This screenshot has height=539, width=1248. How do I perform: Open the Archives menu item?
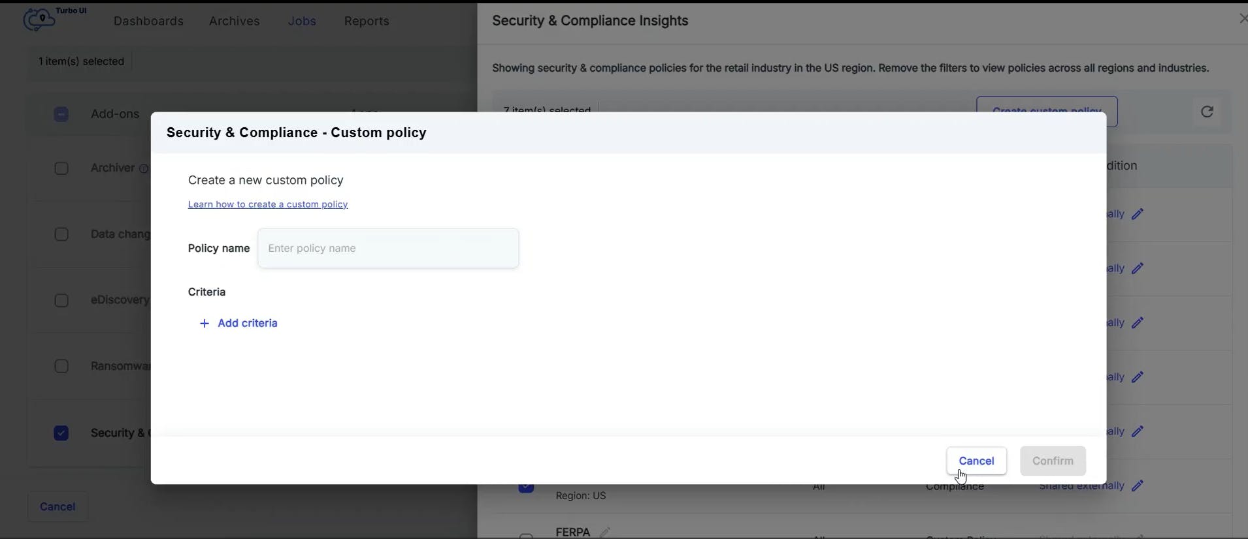click(x=235, y=21)
